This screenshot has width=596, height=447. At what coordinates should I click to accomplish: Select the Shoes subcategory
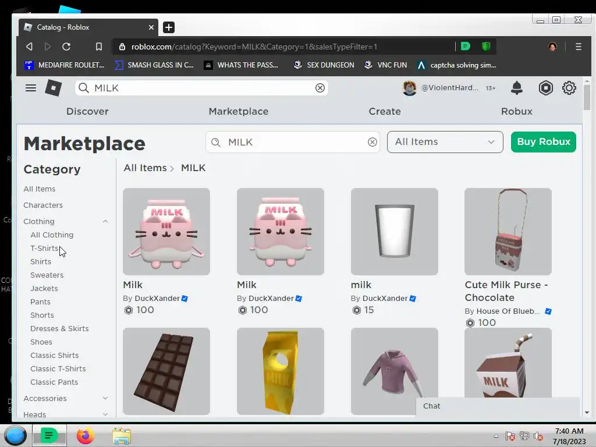(x=41, y=342)
